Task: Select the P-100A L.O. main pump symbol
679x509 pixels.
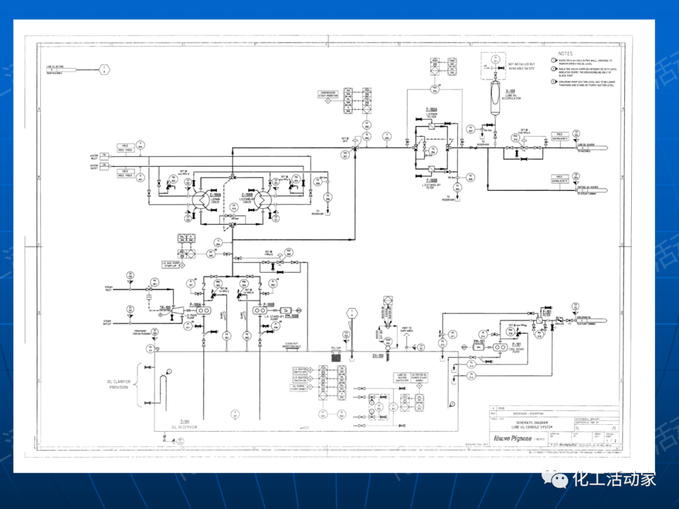Action: pos(203,310)
